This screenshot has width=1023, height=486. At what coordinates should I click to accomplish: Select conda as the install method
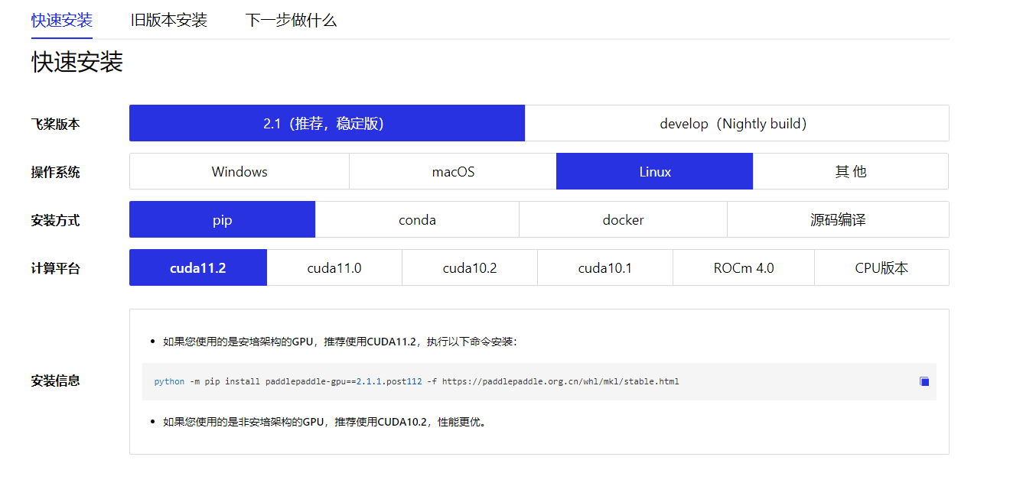click(417, 219)
